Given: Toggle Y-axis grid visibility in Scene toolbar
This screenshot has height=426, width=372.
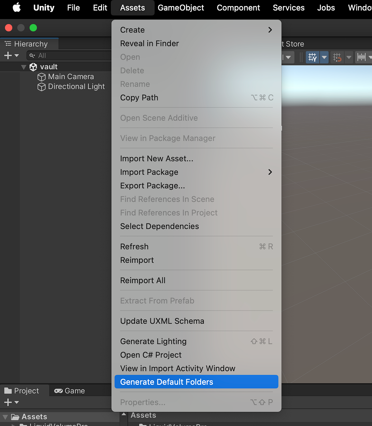Looking at the screenshot, I should [312, 57].
